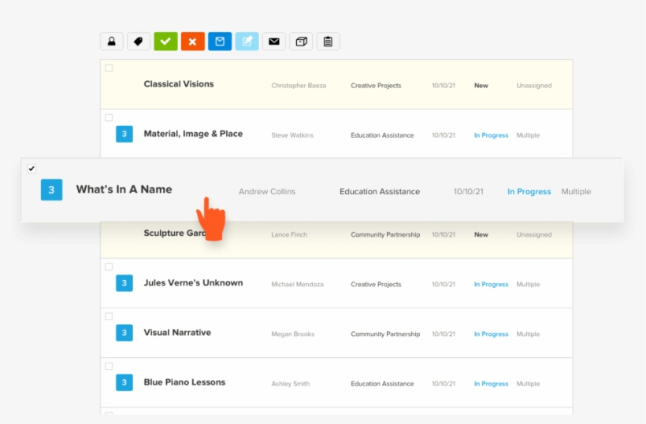Click the light blue edit pencil icon
Viewport: 646px width, 424px height.
(x=247, y=42)
